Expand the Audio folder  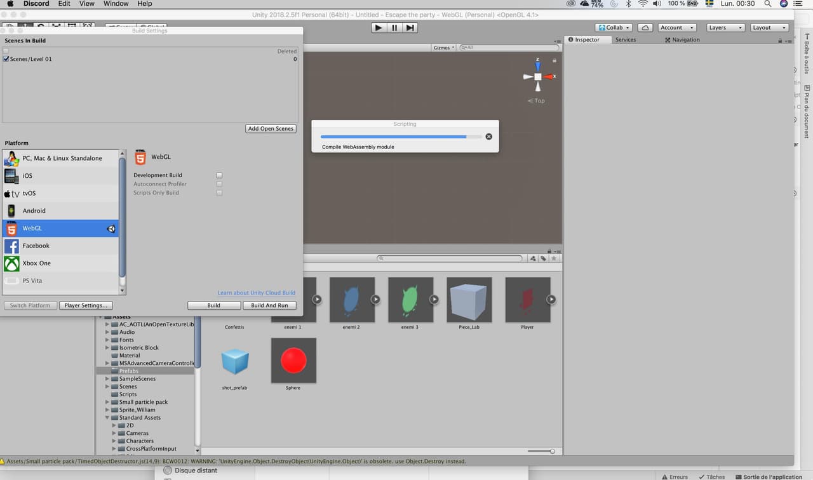[x=107, y=332]
